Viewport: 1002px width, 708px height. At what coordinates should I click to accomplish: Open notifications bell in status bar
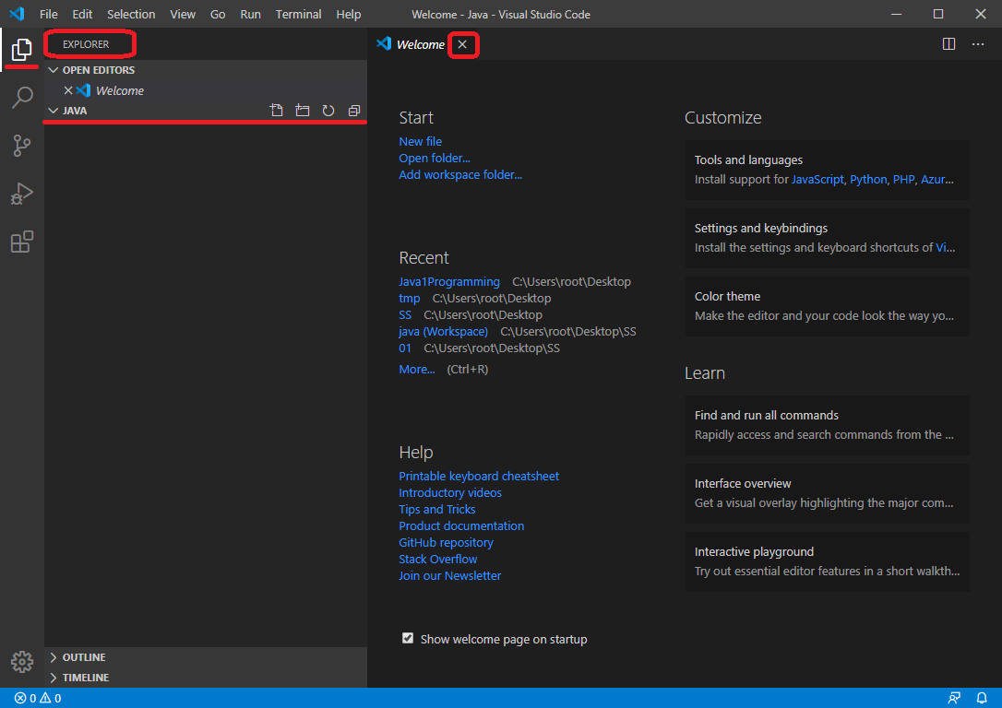point(982,698)
